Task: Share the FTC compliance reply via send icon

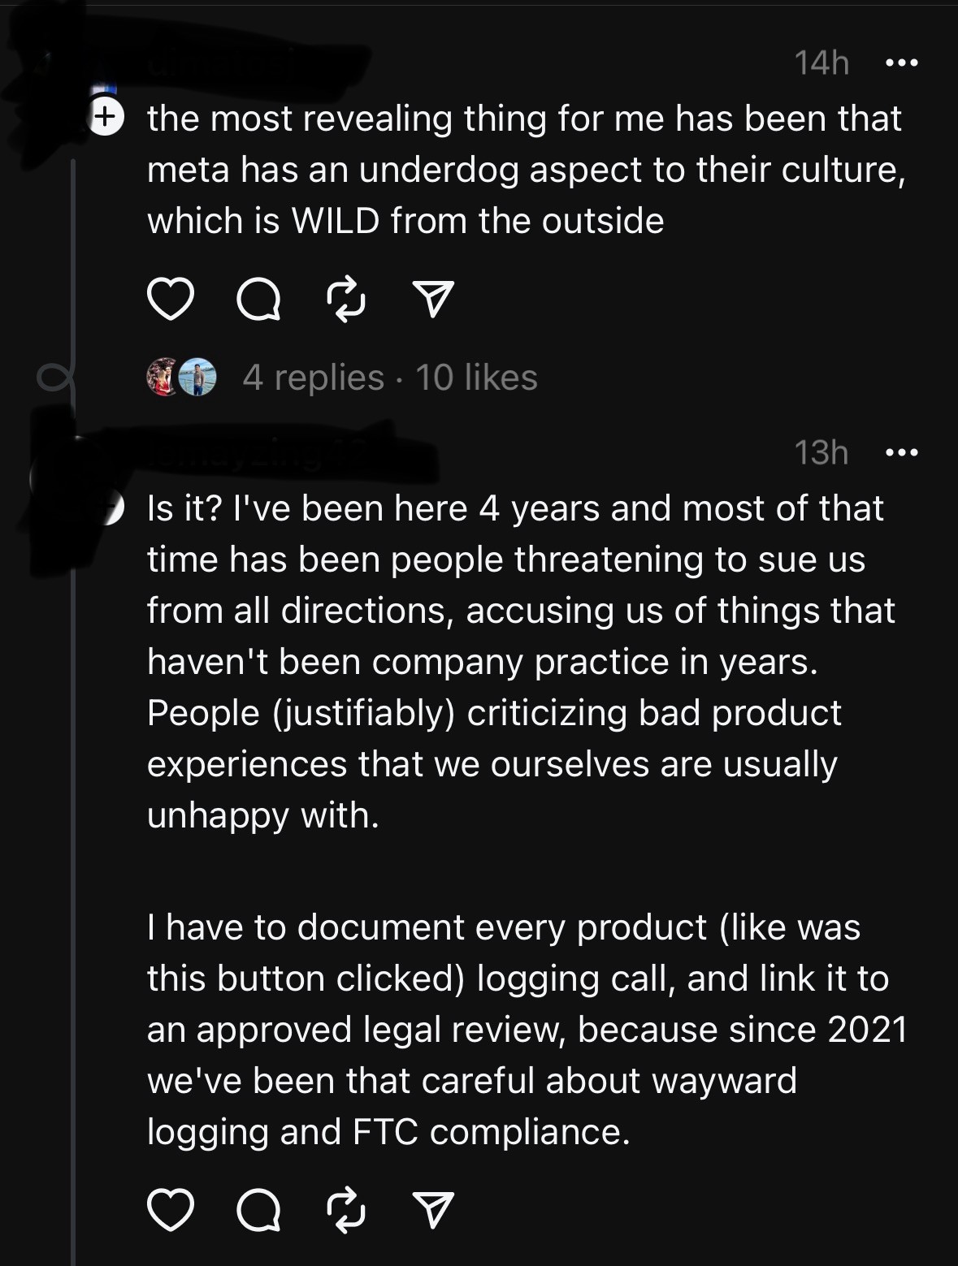Action: [433, 1210]
